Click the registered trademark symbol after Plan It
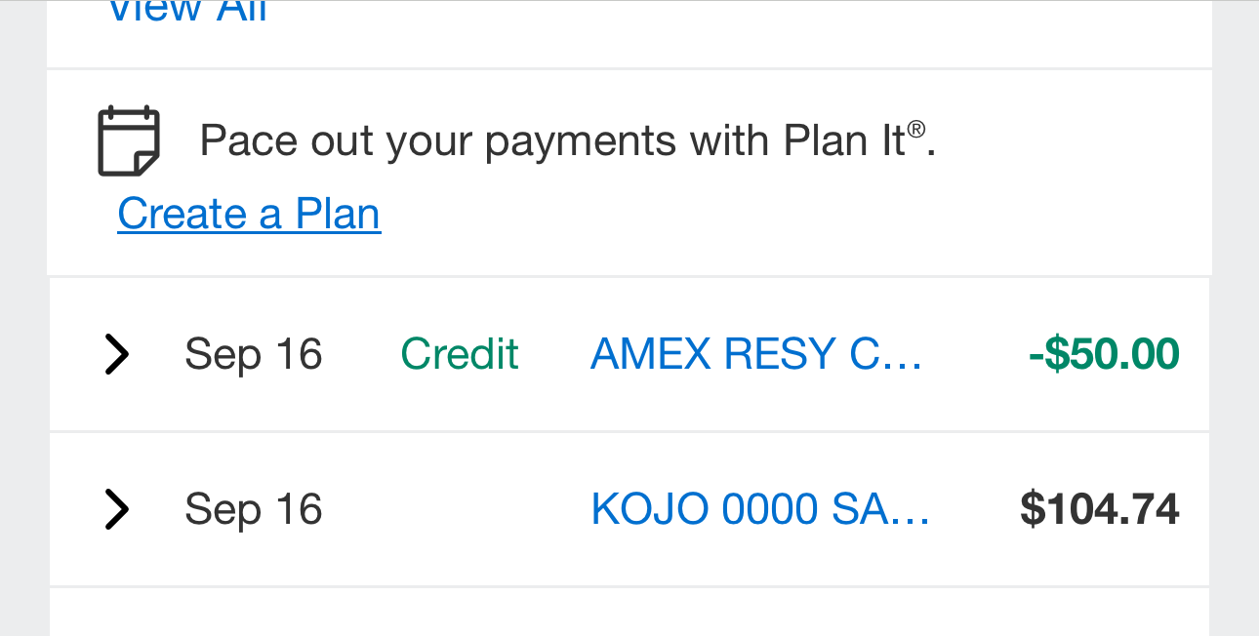The height and width of the screenshot is (636, 1259). point(915,129)
